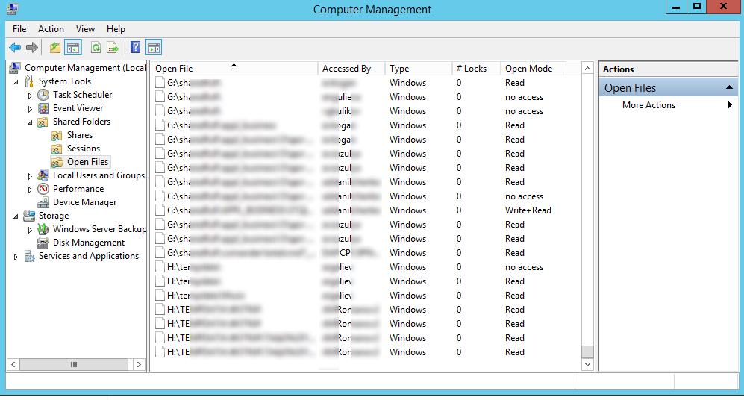The height and width of the screenshot is (400, 744).
Task: Select Shares in the tree
Action: click(80, 135)
